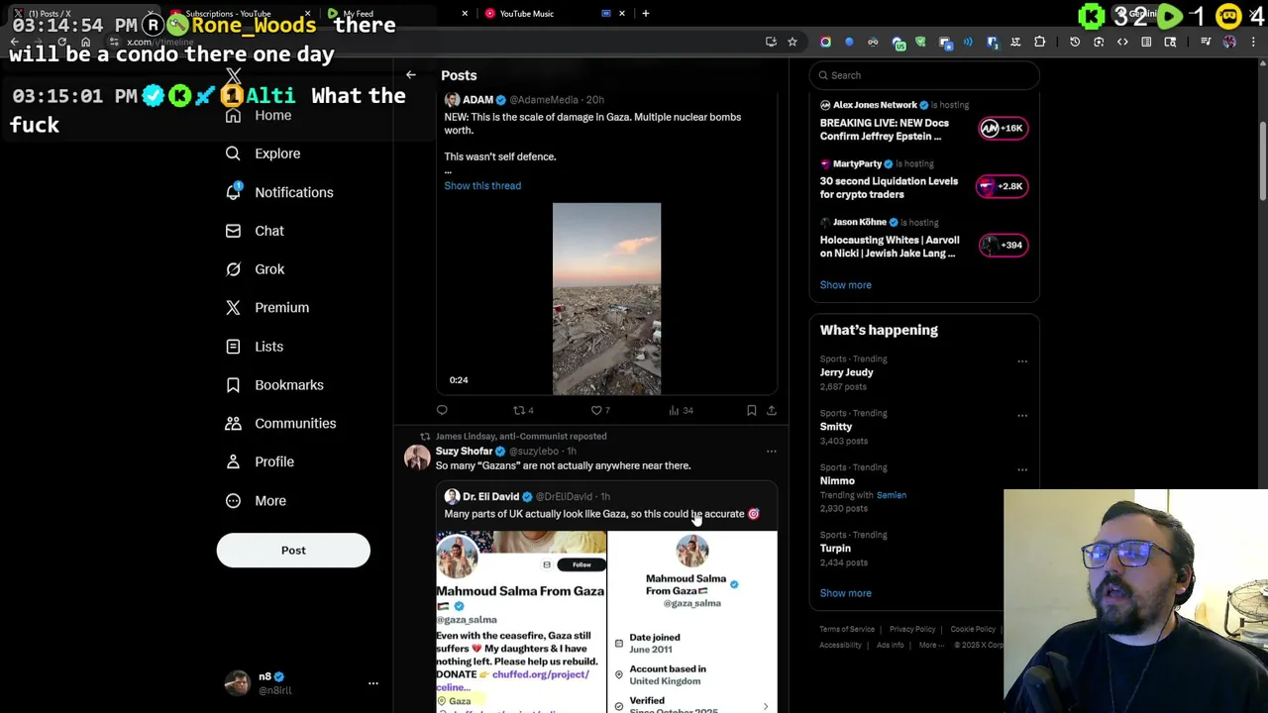Open Grok from the sidebar
This screenshot has width=1268, height=713.
(x=255, y=269)
